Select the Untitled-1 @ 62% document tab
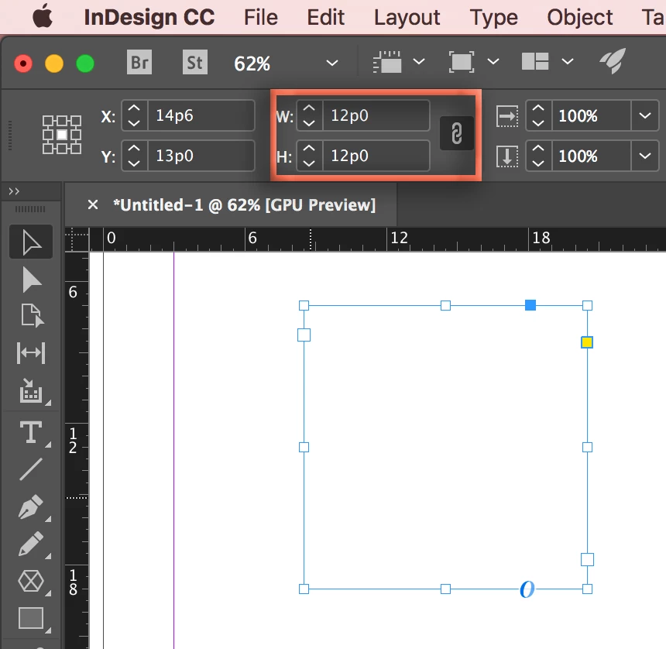Image resolution: width=666 pixels, height=649 pixels. (x=244, y=205)
